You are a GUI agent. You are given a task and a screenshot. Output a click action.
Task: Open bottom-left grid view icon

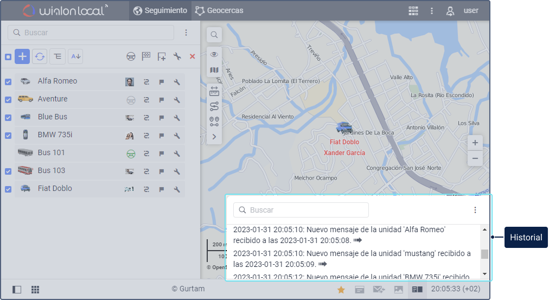pyautogui.click(x=35, y=290)
